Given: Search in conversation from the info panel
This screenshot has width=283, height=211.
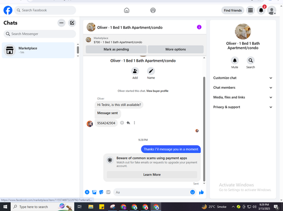Looking at the screenshot, I should point(251,61).
